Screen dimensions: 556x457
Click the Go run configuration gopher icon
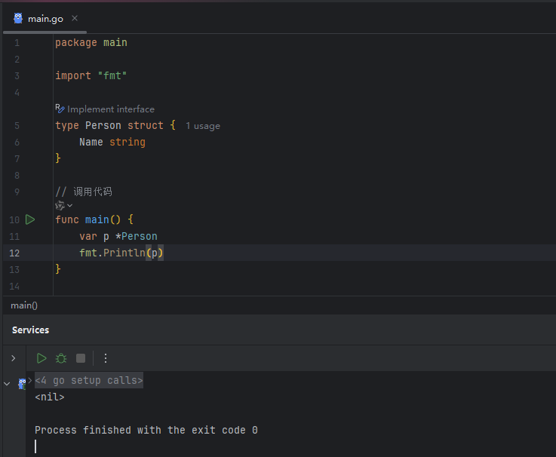point(22,383)
